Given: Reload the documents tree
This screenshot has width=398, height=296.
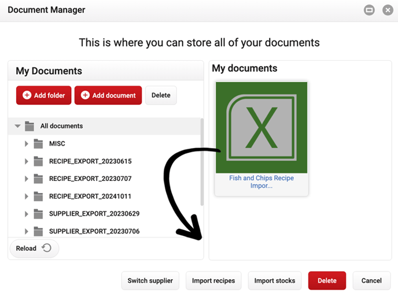Looking at the screenshot, I should [34, 249].
